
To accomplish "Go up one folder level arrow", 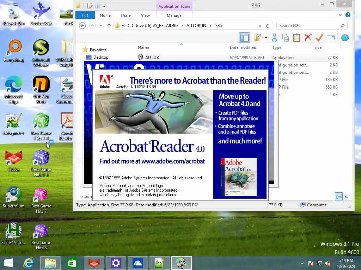I will pos(109,25).
